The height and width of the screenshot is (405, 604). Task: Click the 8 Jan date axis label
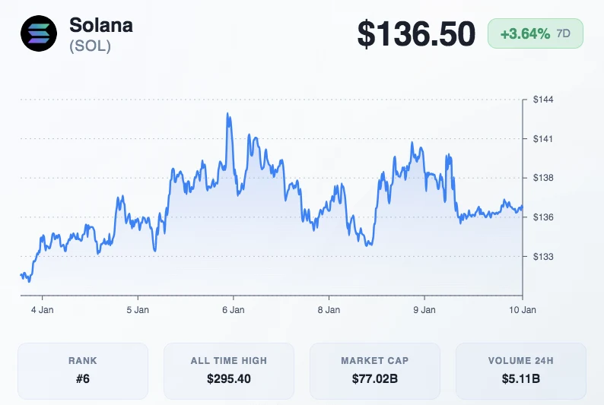coord(329,310)
